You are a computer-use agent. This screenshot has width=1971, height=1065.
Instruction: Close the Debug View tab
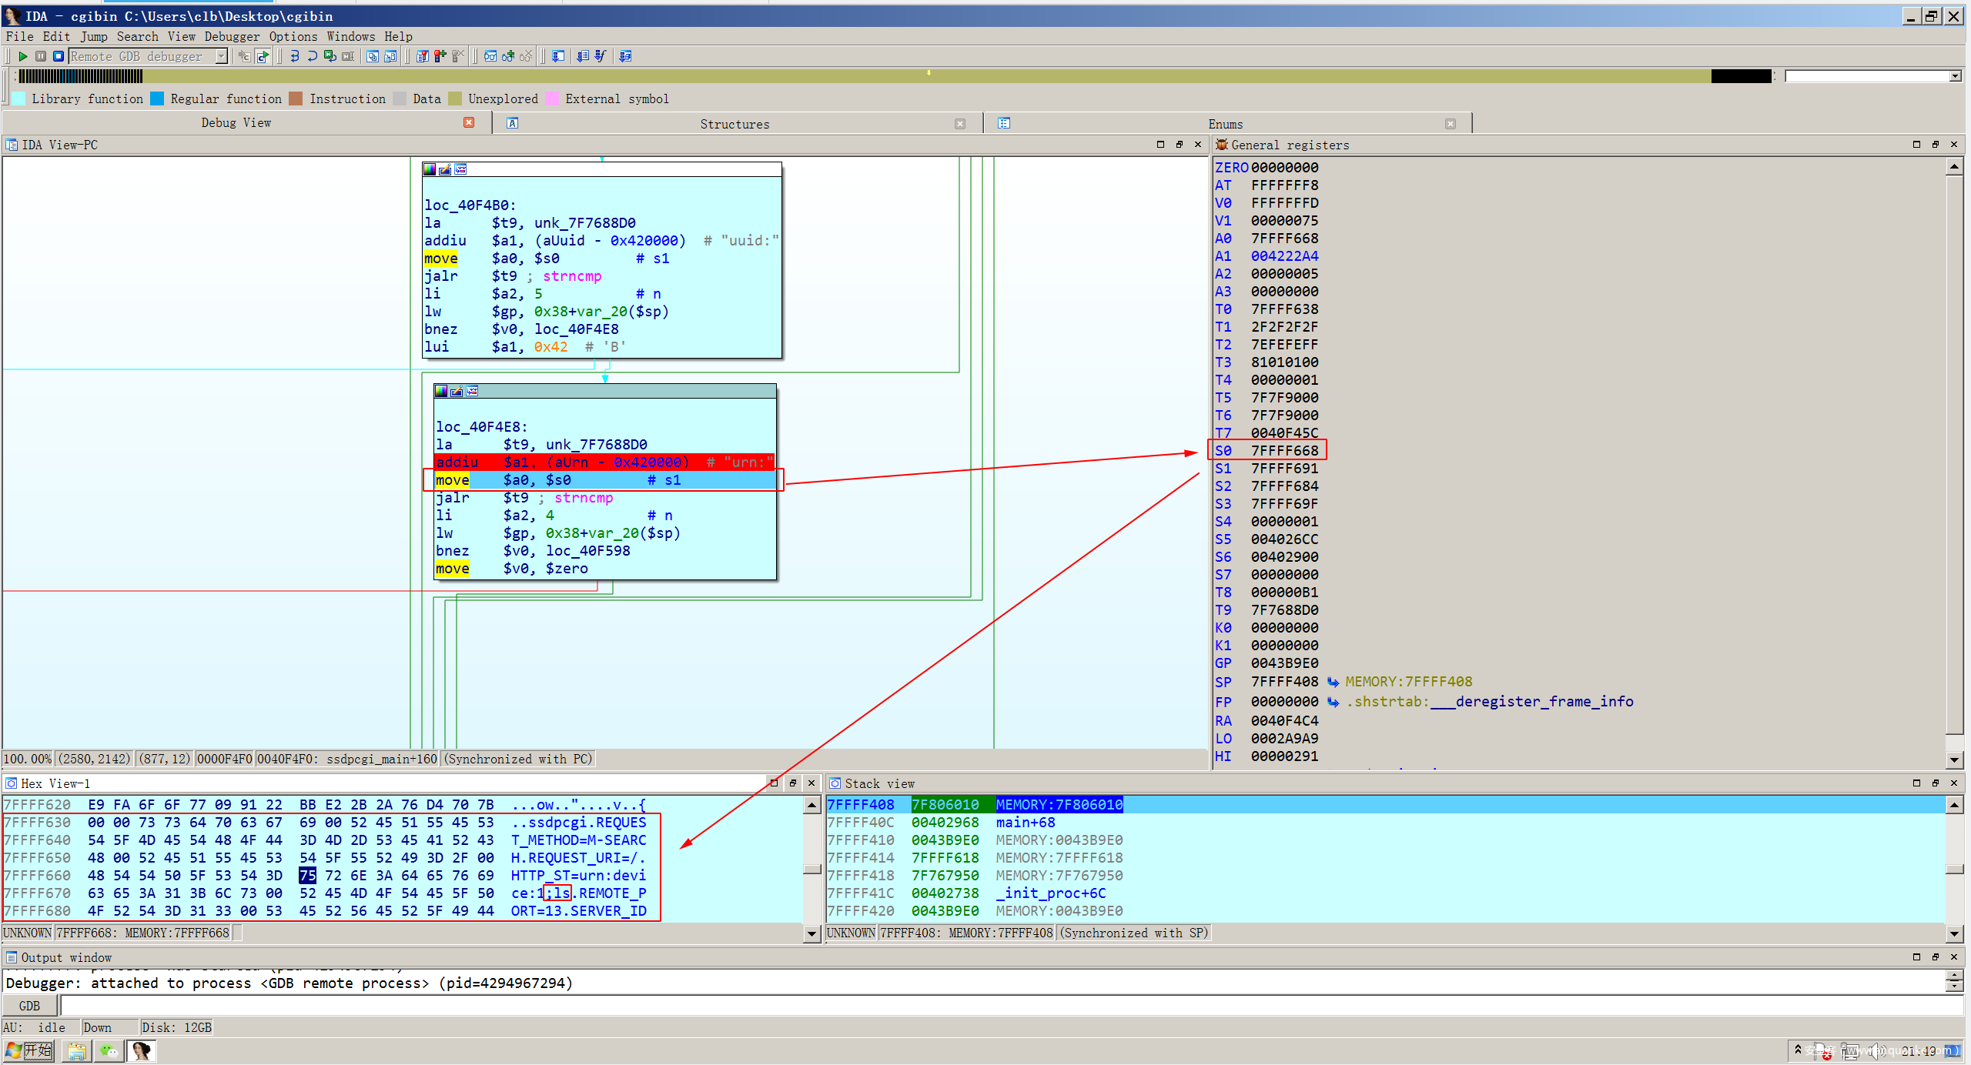coord(469,122)
